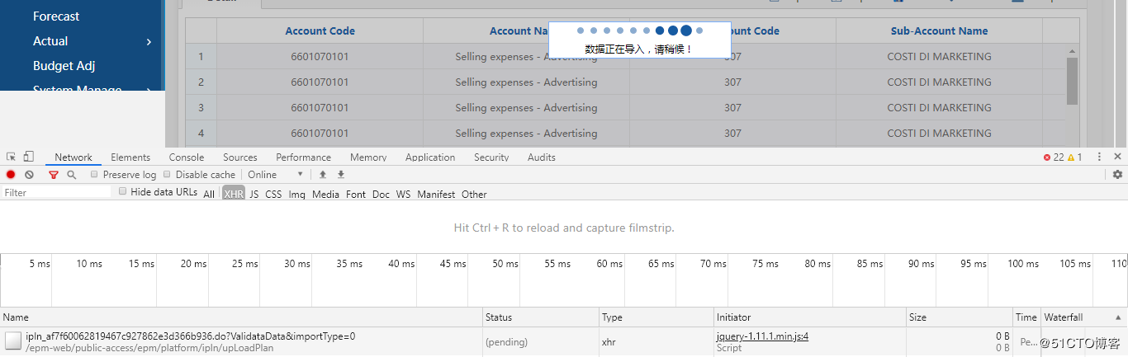Follow the jquery-1.11.1.min.js:4 initiator link
The image size is (1128, 357).
(x=762, y=336)
